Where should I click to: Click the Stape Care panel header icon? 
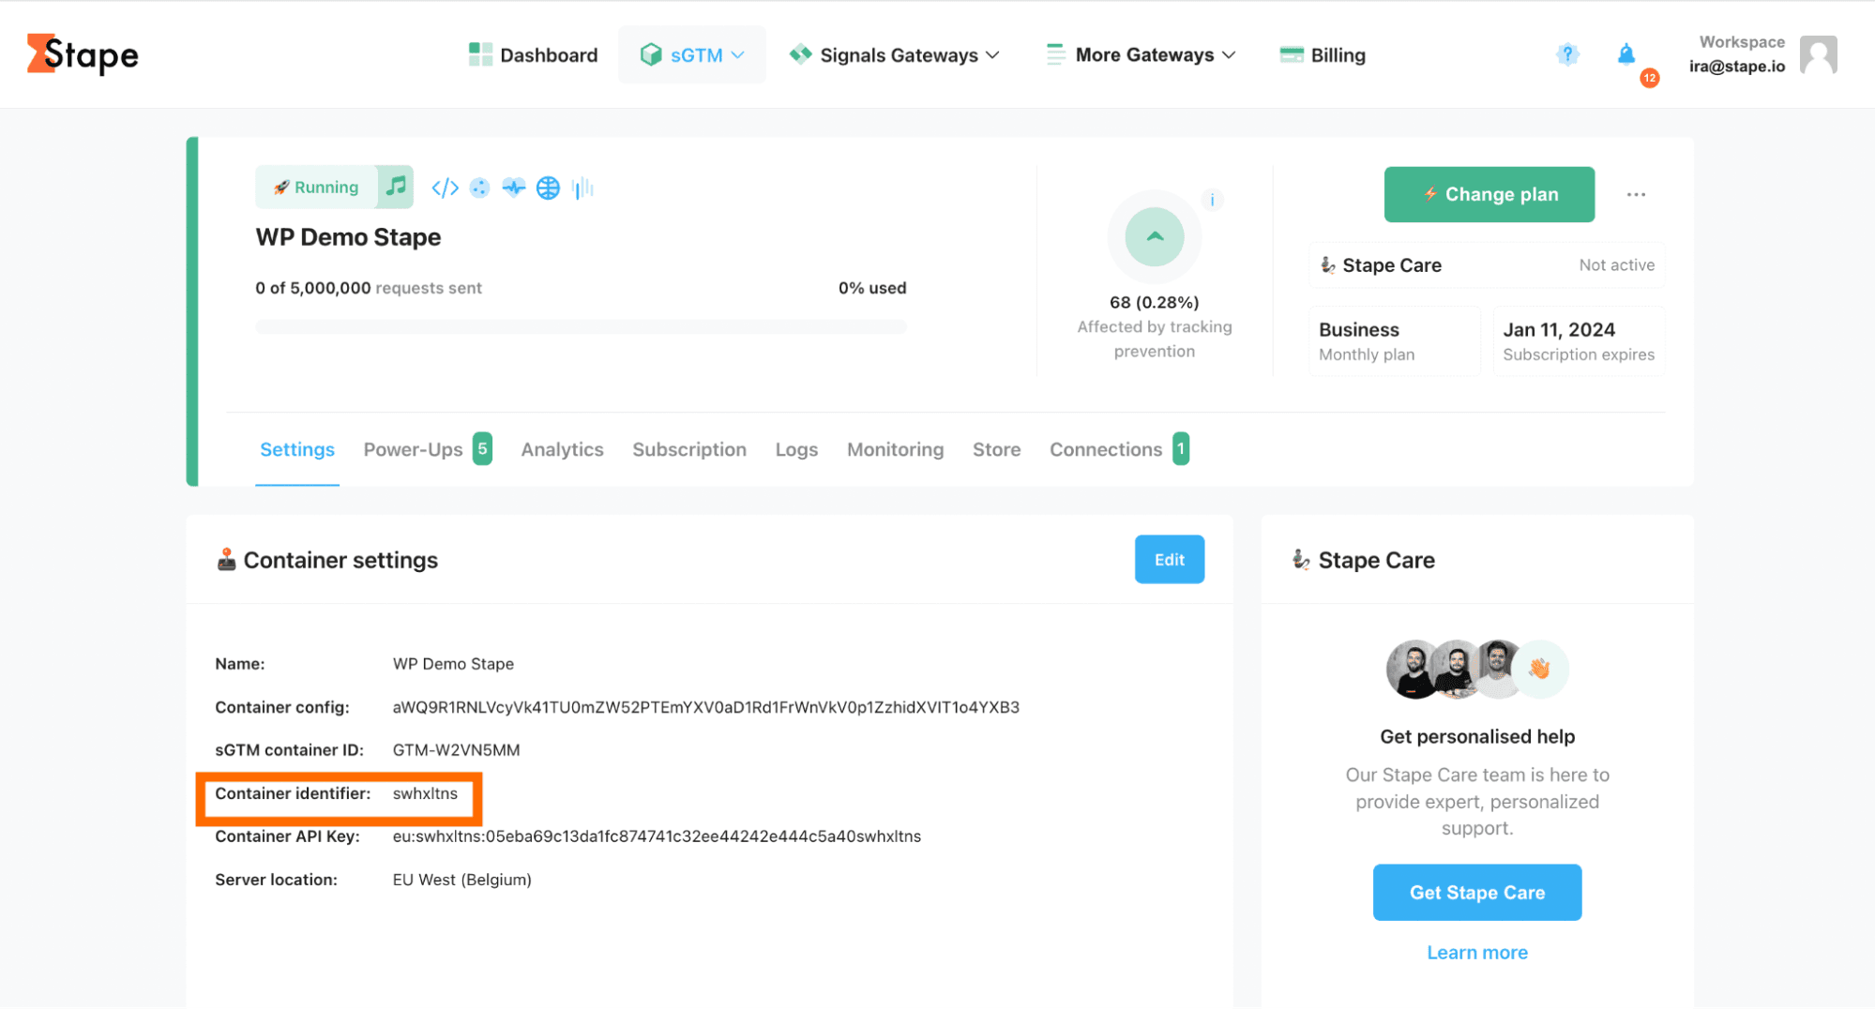pos(1301,560)
